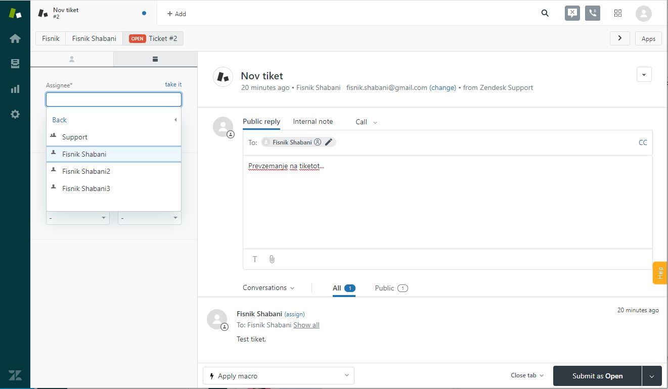Expand the Conversations filter dropdown
668x389 pixels.
pyautogui.click(x=269, y=288)
